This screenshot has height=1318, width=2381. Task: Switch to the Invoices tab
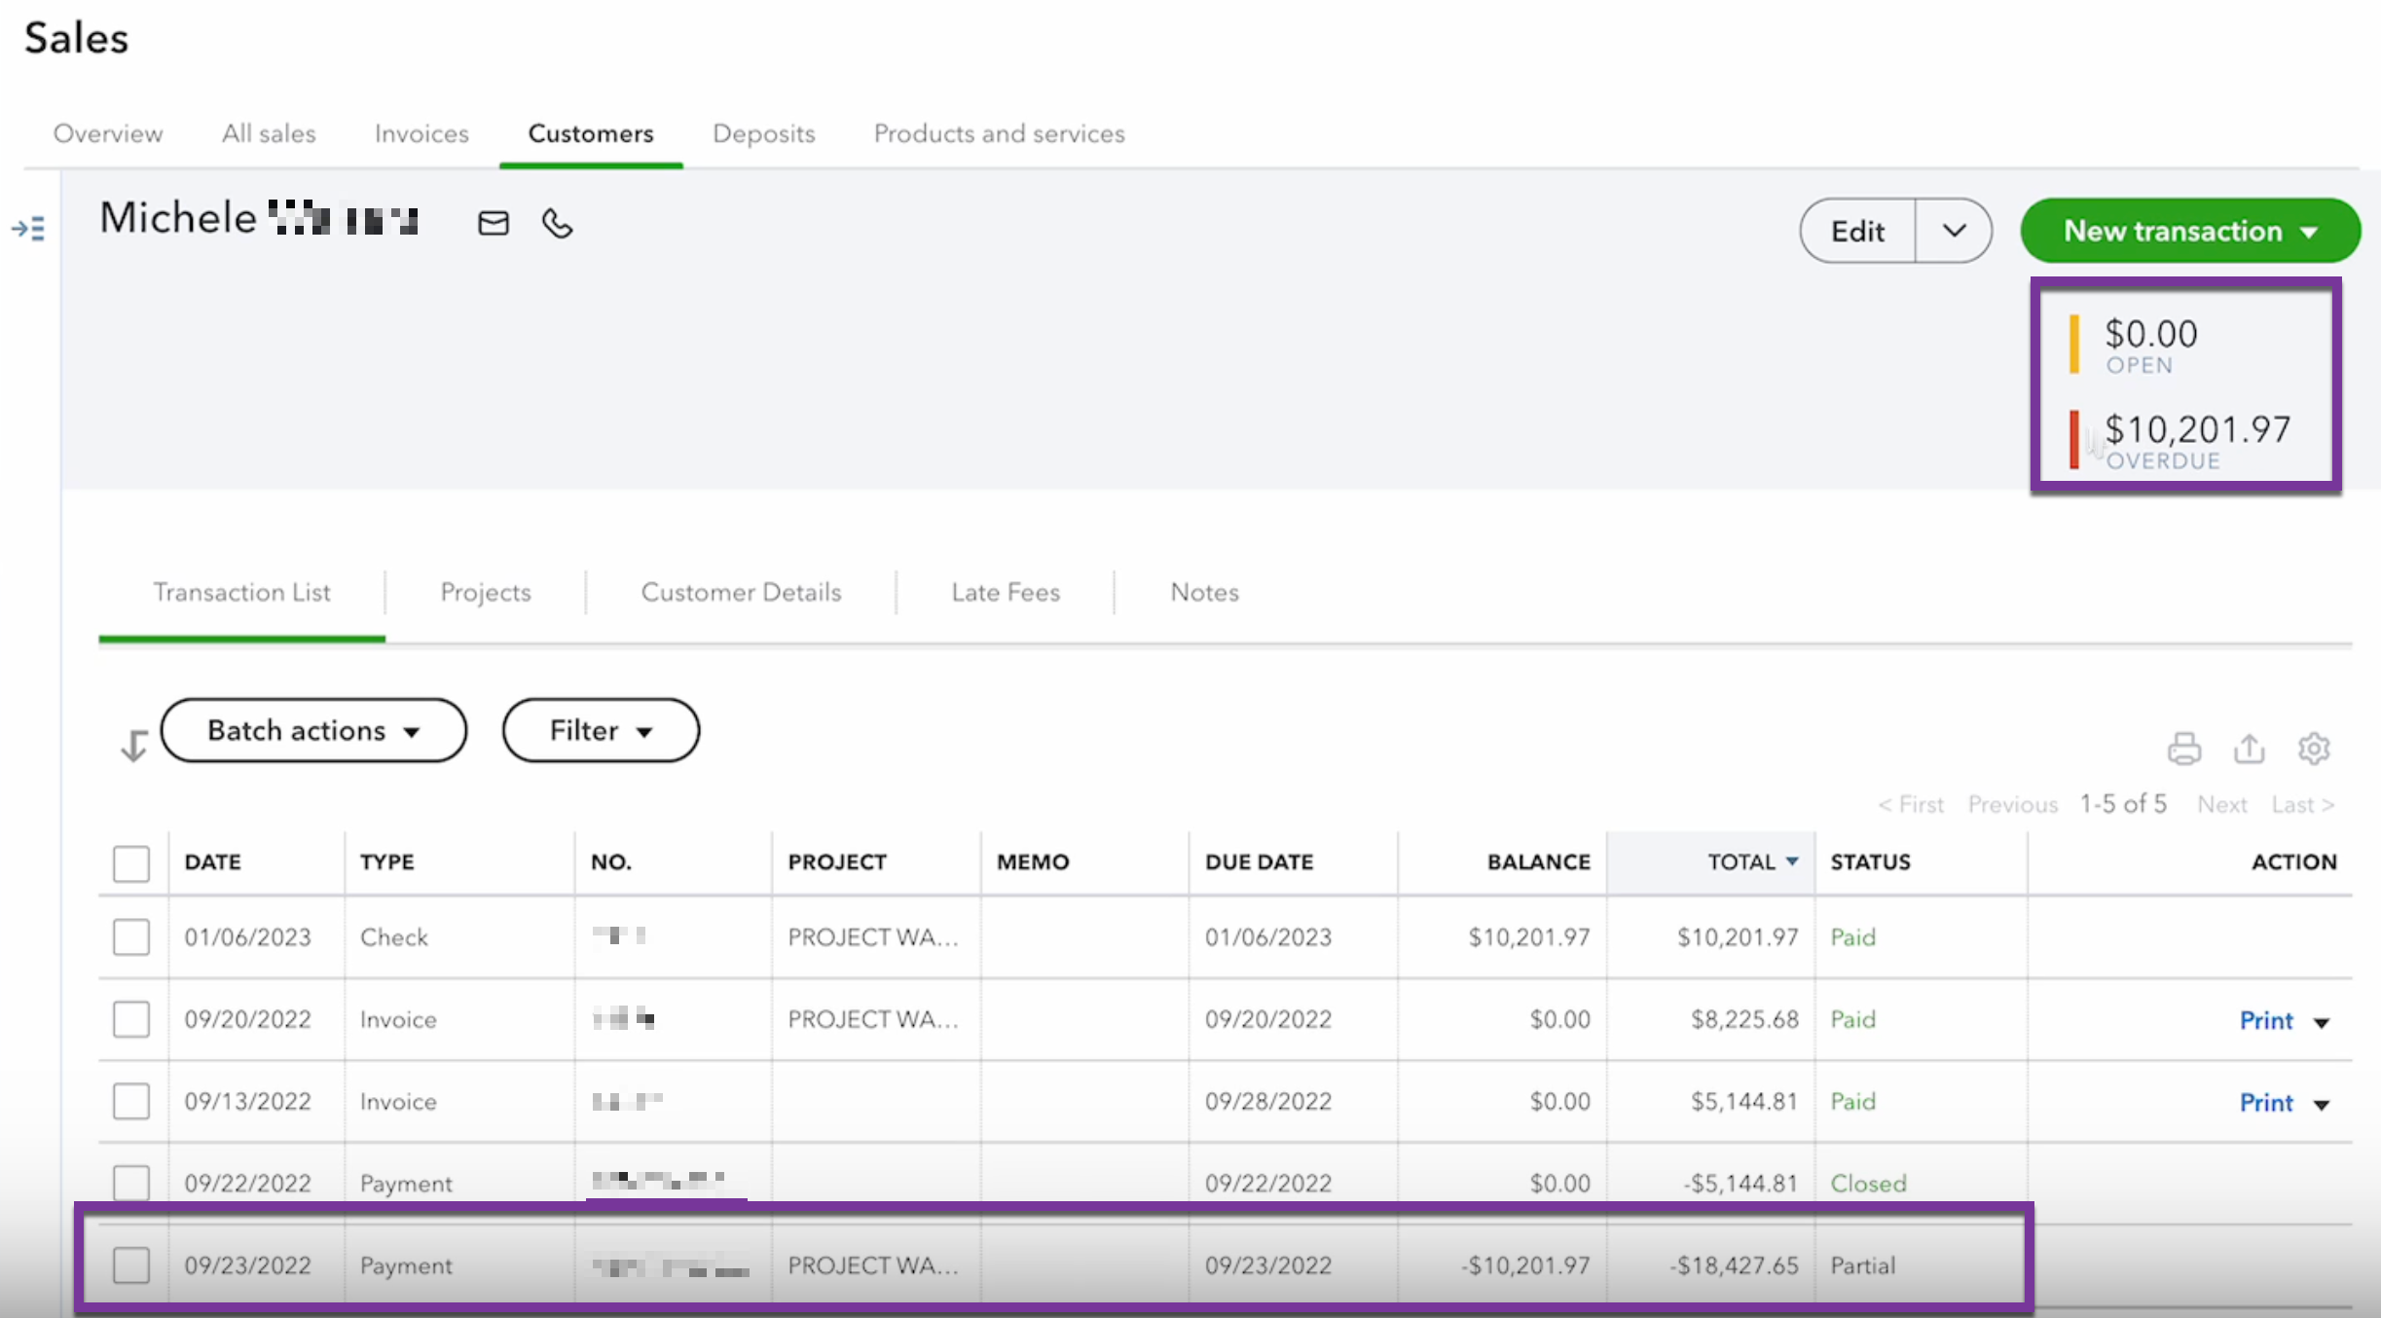pyautogui.click(x=421, y=133)
